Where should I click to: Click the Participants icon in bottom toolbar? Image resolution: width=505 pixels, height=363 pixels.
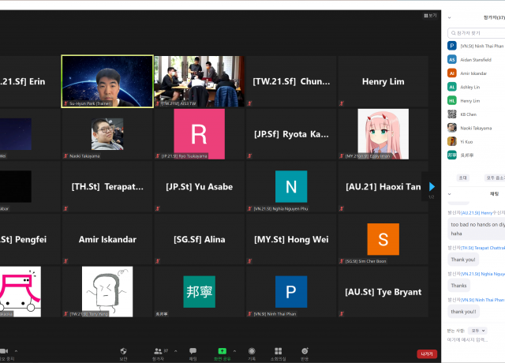point(158,351)
